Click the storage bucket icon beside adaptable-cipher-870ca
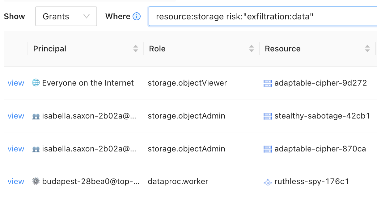377x197 pixels. pyautogui.click(x=268, y=149)
